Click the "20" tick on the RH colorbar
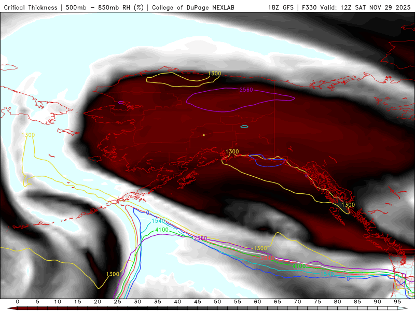The image size is (415, 311). pos(98,302)
